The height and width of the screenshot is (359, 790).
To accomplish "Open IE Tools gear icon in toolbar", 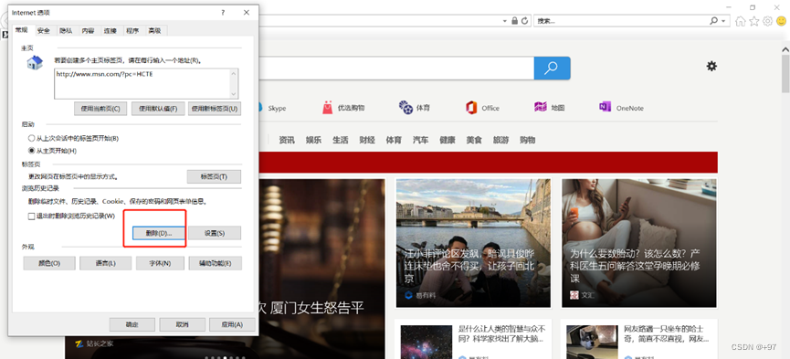I will 767,21.
